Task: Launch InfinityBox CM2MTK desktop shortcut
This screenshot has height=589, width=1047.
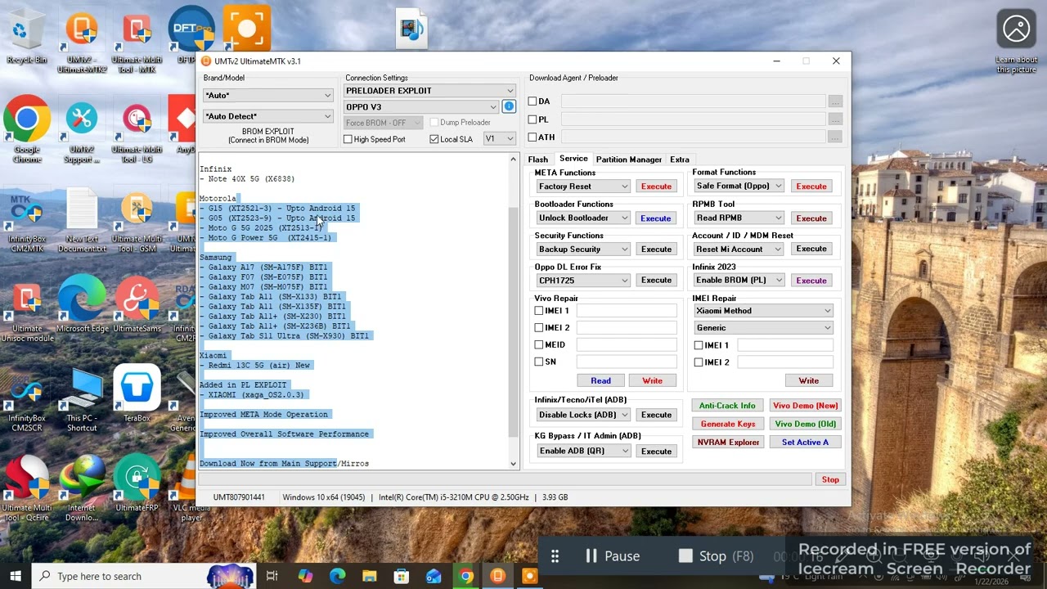Action: 26,221
